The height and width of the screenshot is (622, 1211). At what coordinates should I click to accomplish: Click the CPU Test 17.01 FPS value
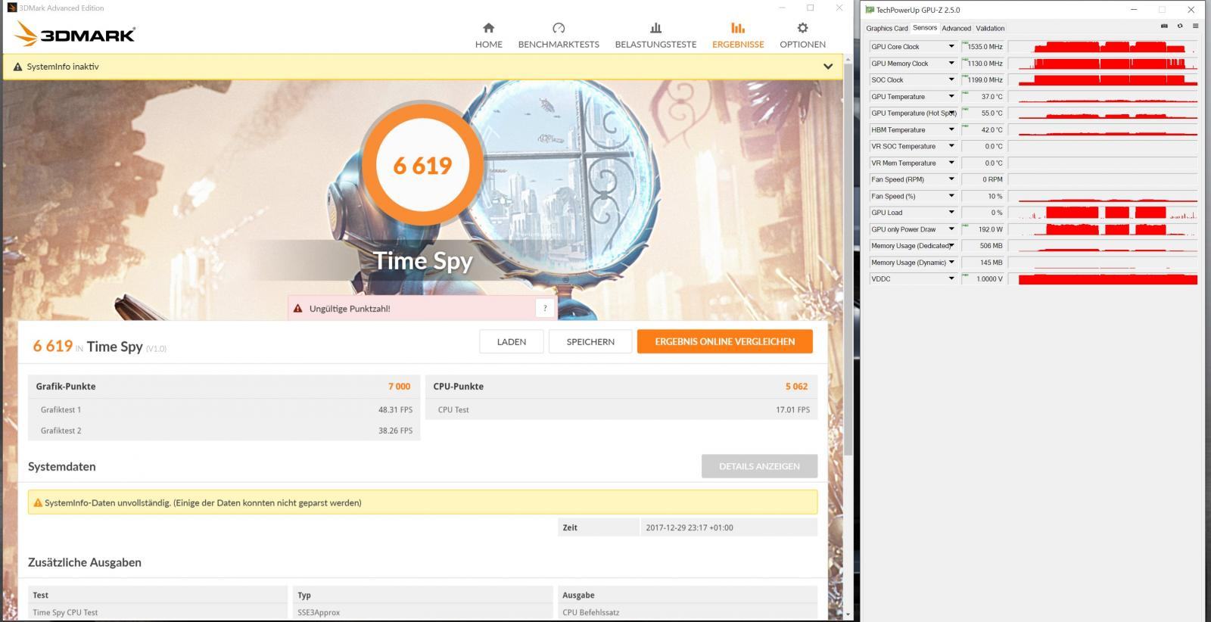pos(792,409)
